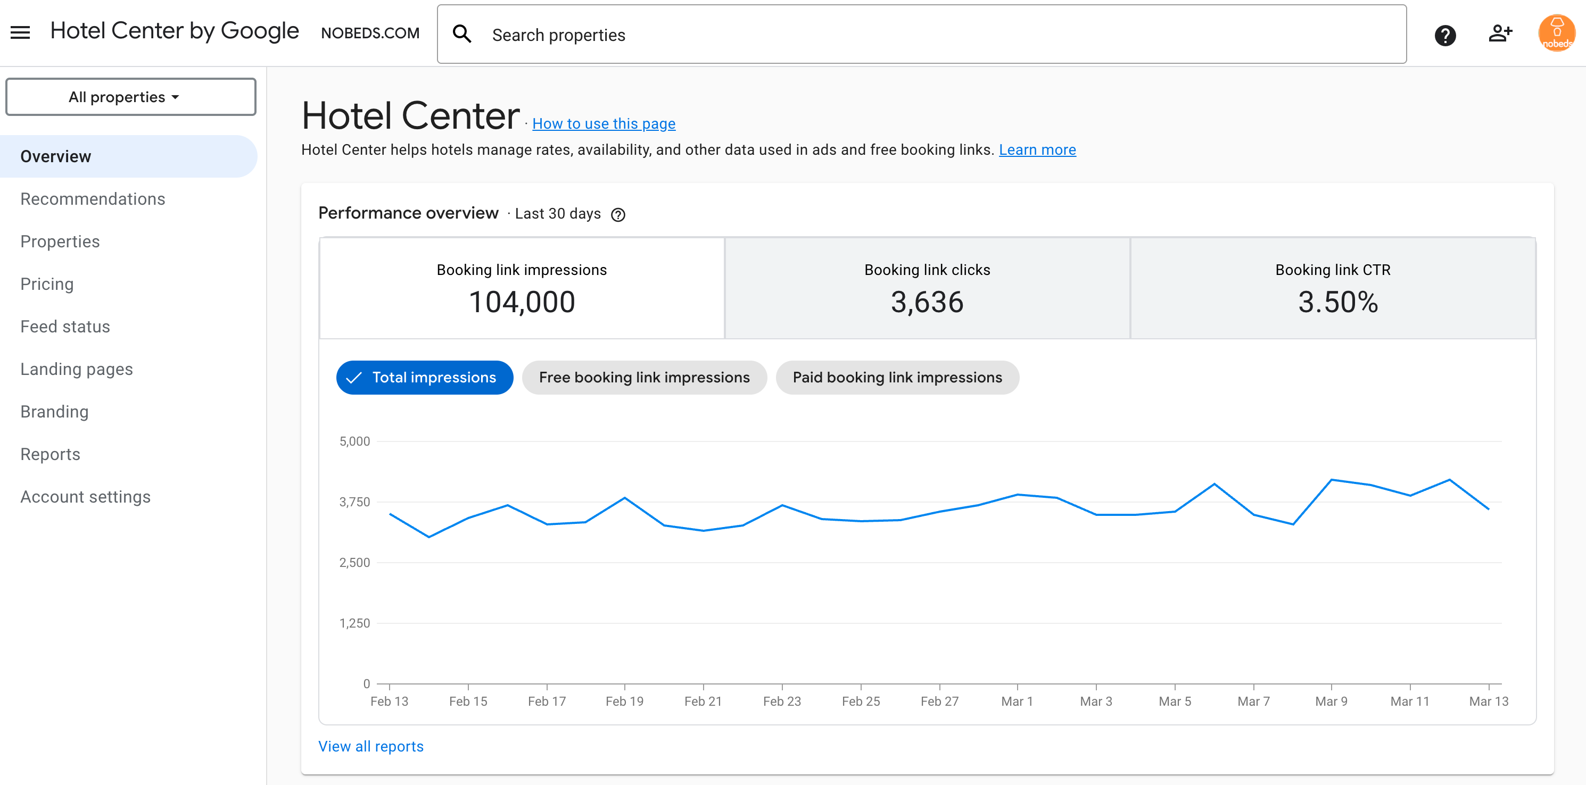This screenshot has width=1586, height=785.
Task: Click the Performance overview help tooltip
Action: (x=618, y=215)
